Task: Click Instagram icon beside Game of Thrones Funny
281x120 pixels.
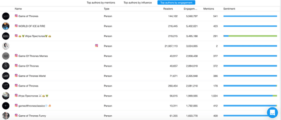Action: point(16,115)
